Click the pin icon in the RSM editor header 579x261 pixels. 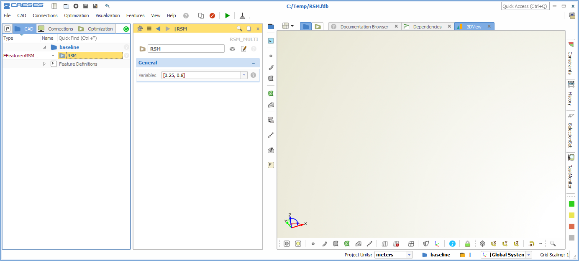140,28
